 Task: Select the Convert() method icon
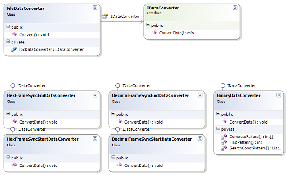pos(14,34)
